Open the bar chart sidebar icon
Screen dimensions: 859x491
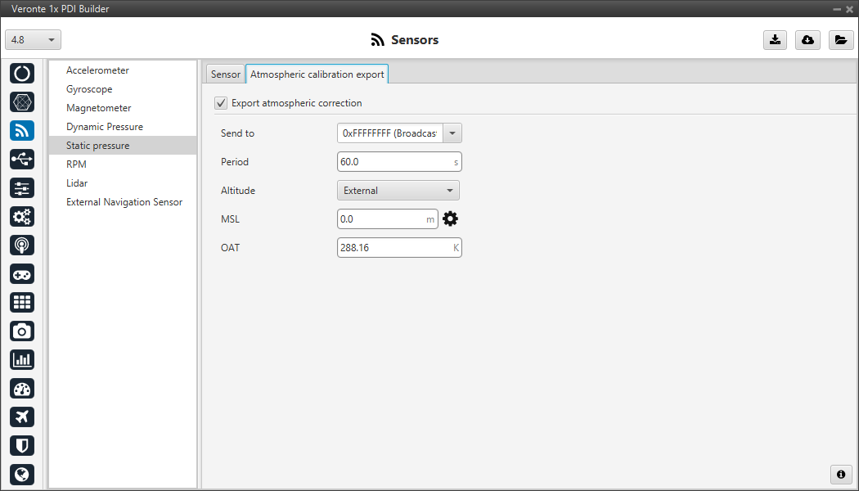coord(22,360)
